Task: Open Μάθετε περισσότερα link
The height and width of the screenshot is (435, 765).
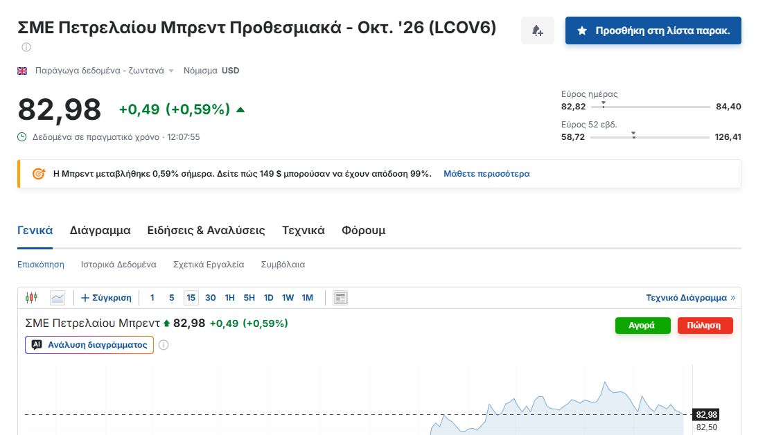Action: [x=486, y=174]
